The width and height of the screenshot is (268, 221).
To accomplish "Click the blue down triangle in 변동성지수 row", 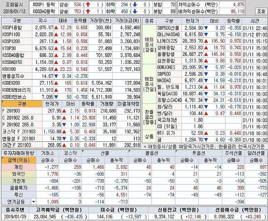I will (56, 76).
